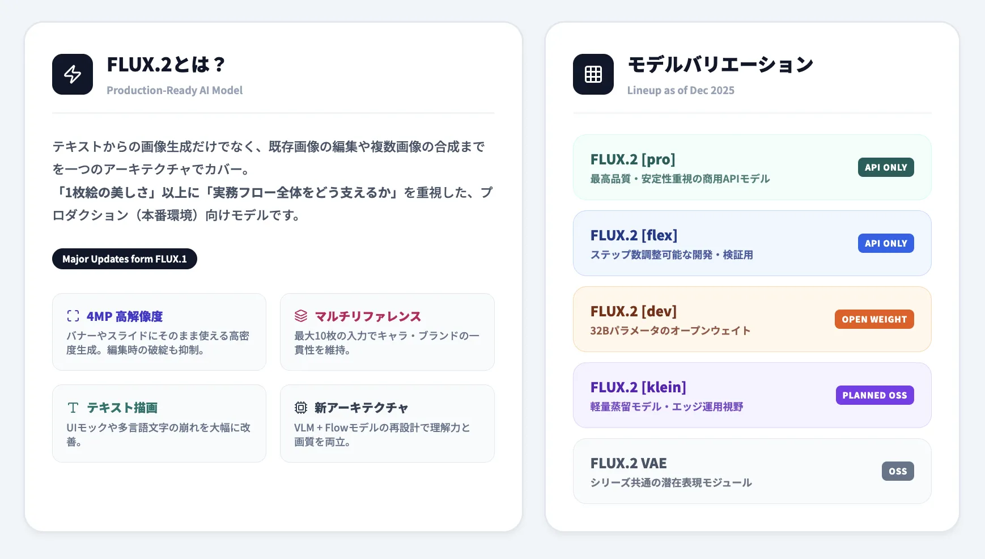Click the Major Updates form FLUX.1 button
985x559 pixels.
tap(124, 259)
